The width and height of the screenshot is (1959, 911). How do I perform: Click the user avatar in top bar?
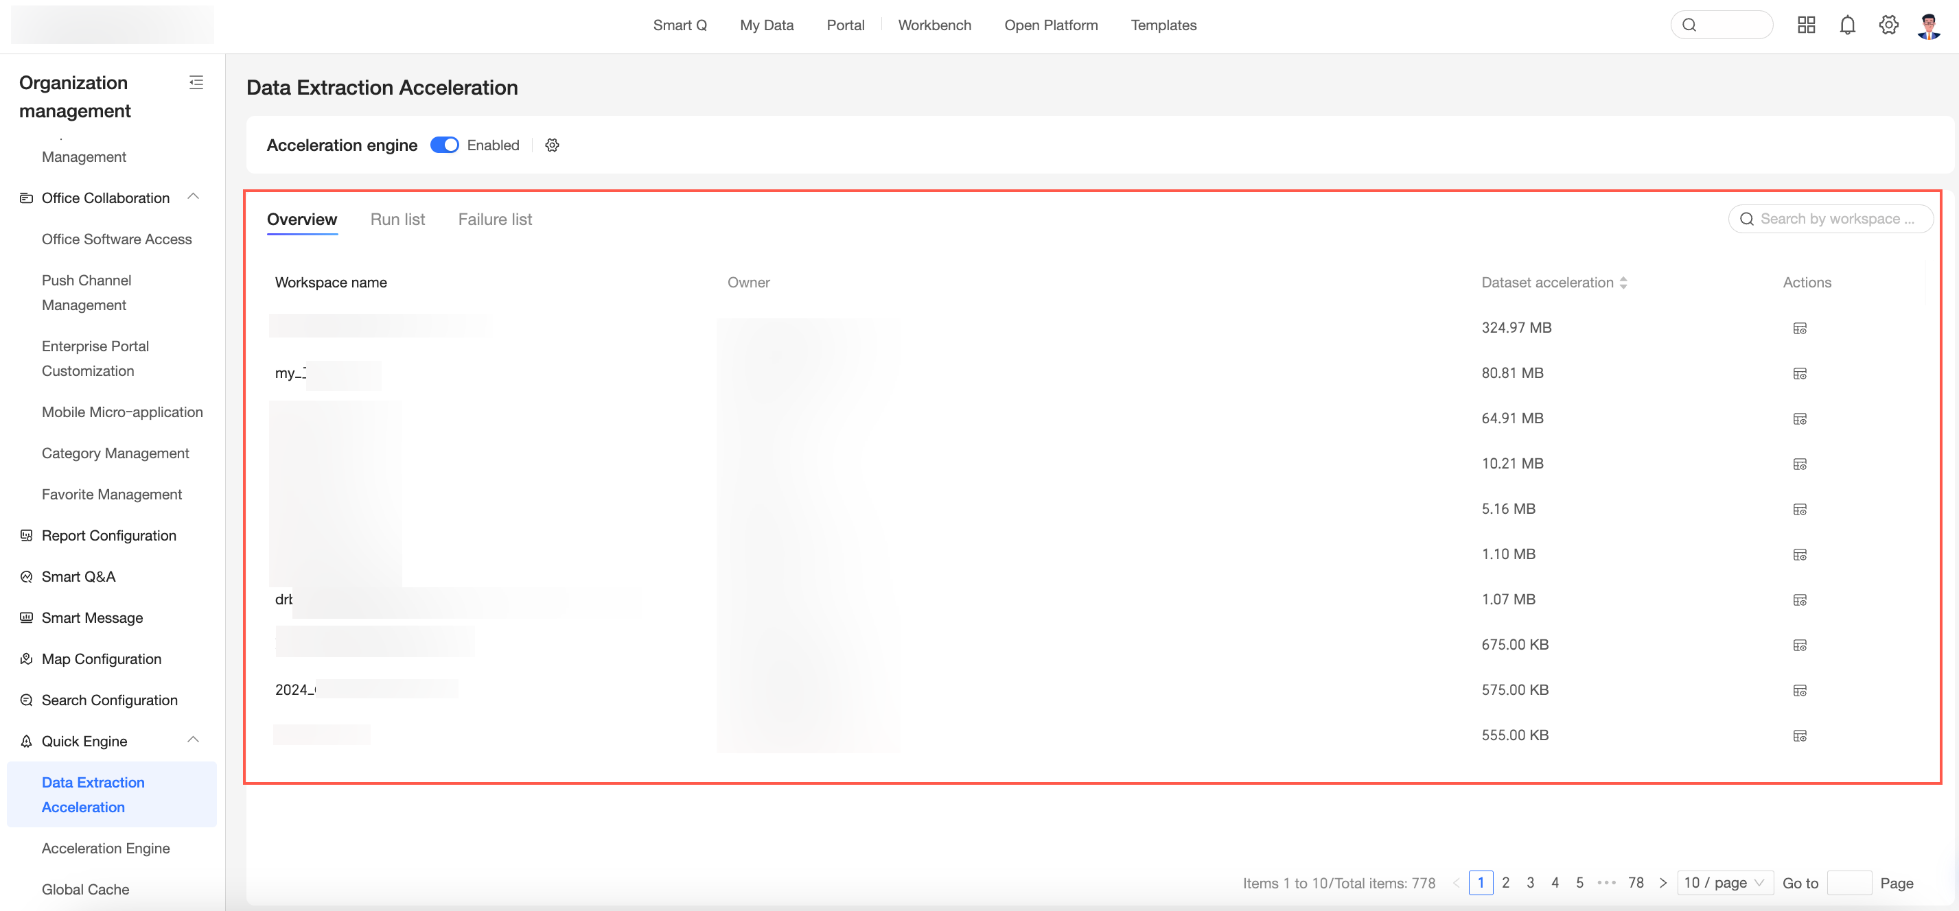pyautogui.click(x=1929, y=25)
